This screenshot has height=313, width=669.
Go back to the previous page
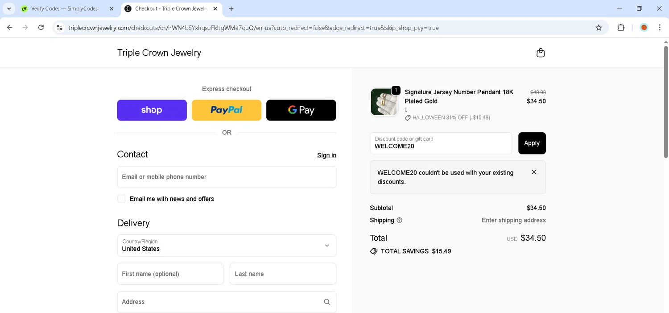pyautogui.click(x=10, y=28)
